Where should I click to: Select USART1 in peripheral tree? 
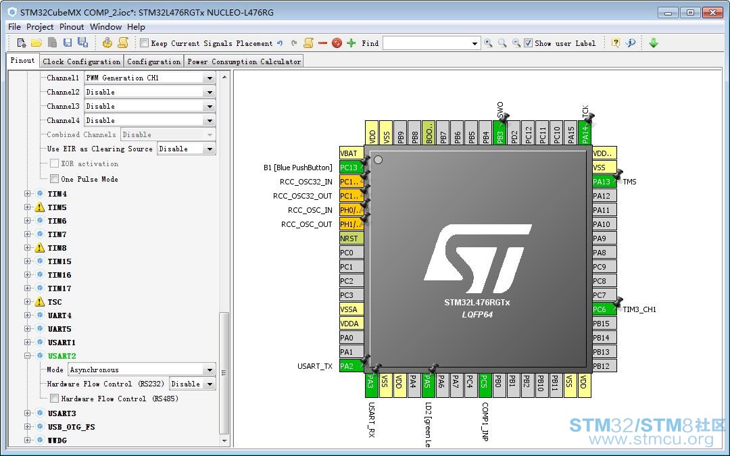click(62, 343)
